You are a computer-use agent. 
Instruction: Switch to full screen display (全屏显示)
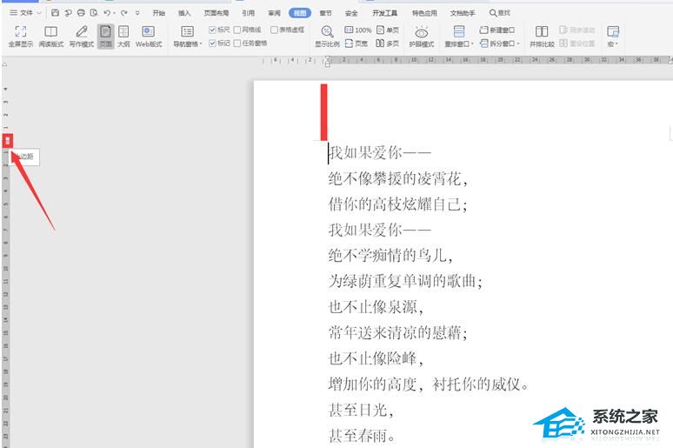pos(20,36)
